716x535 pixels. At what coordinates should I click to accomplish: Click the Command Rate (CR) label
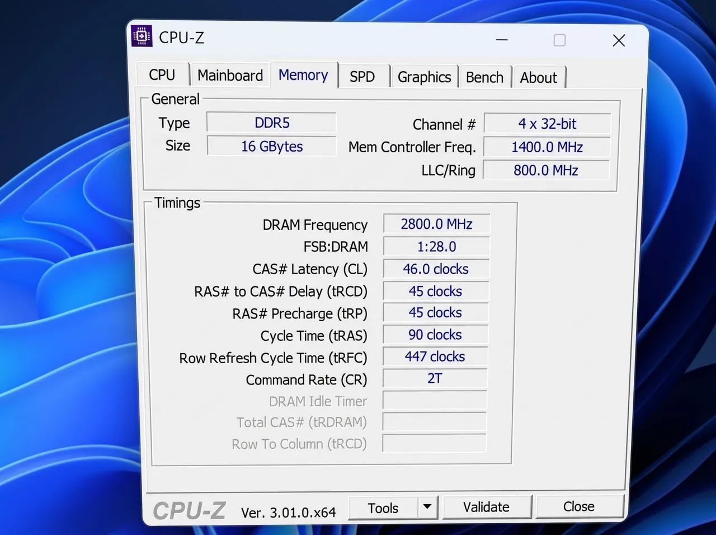point(307,380)
